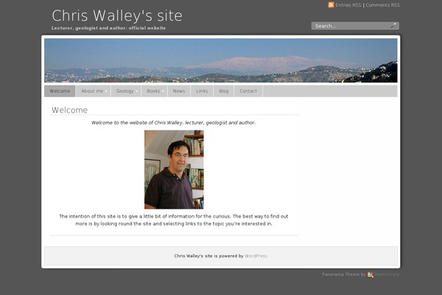Viewport: 442px width, 295px height.
Task: Click the search magnifier icon
Action: tap(393, 26)
